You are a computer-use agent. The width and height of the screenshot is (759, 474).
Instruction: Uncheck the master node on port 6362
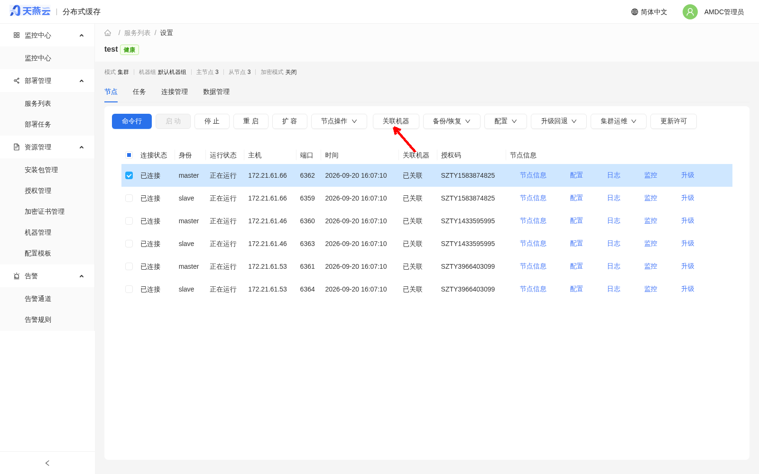129,175
